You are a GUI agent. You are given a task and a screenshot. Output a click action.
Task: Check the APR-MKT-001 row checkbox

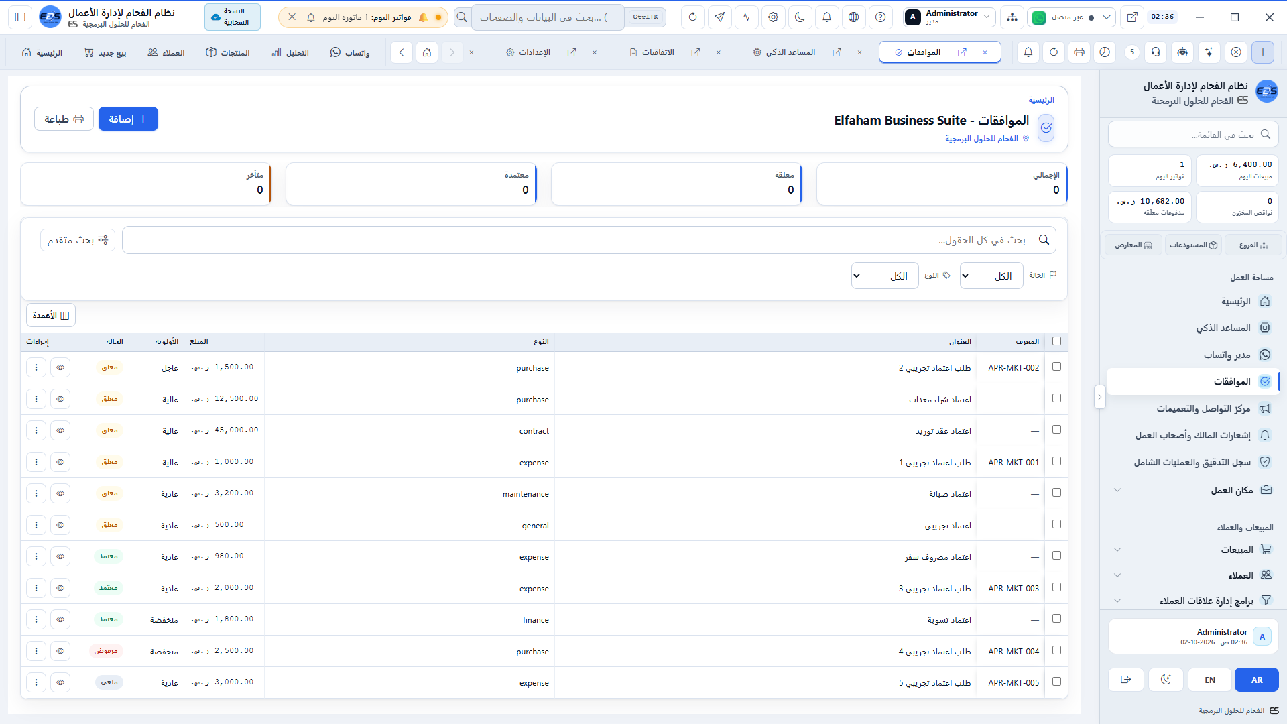click(x=1057, y=461)
